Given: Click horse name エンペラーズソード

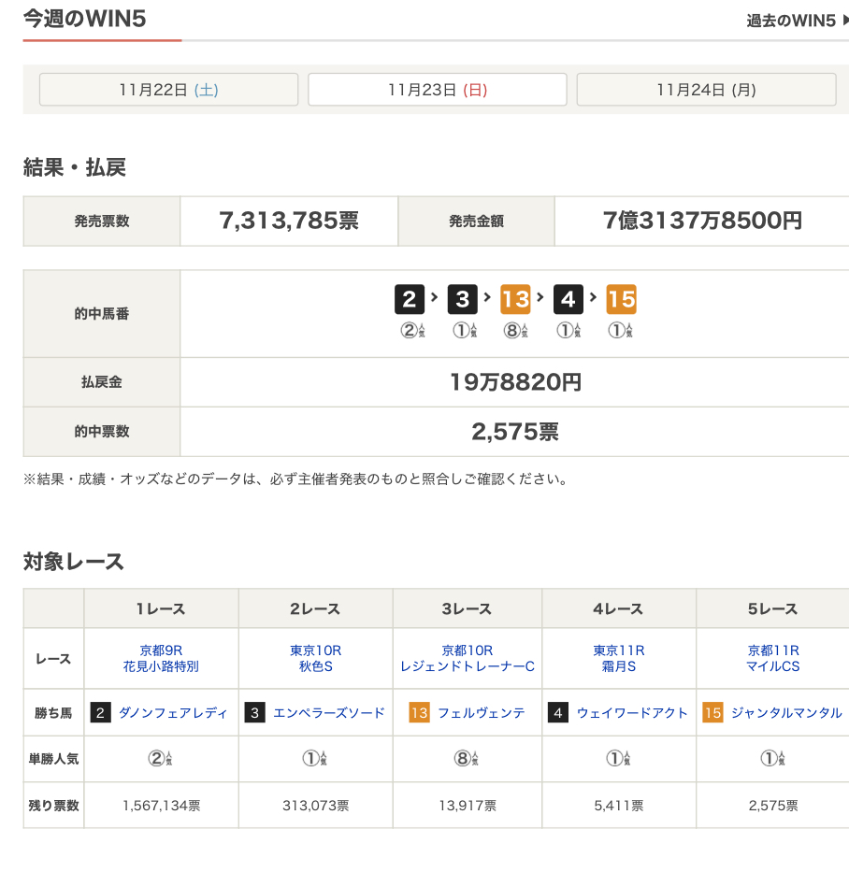Looking at the screenshot, I should 328,713.
